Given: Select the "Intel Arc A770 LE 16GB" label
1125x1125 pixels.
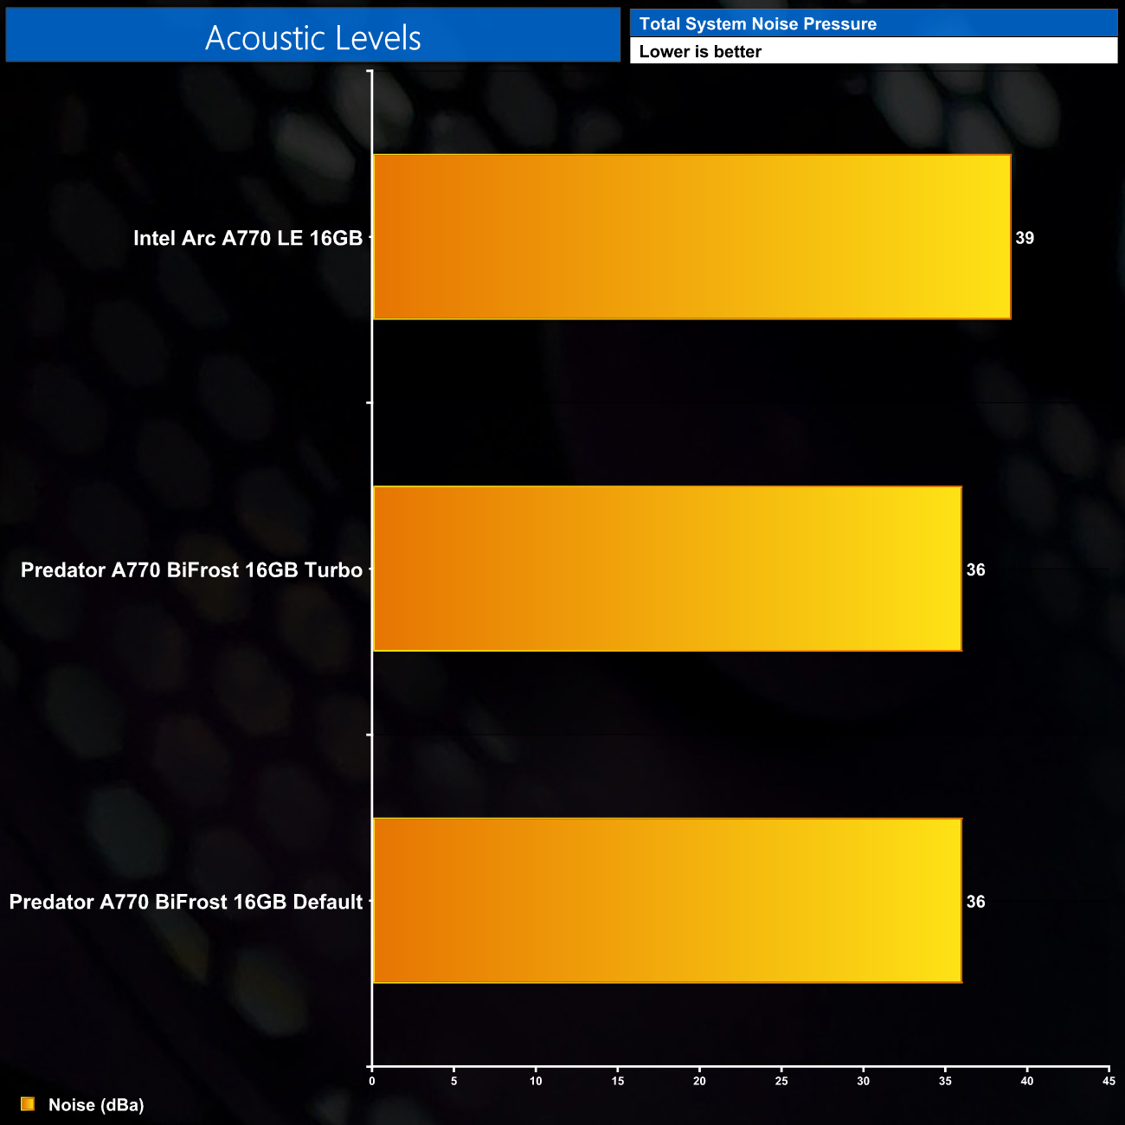Looking at the screenshot, I should click(x=247, y=238).
